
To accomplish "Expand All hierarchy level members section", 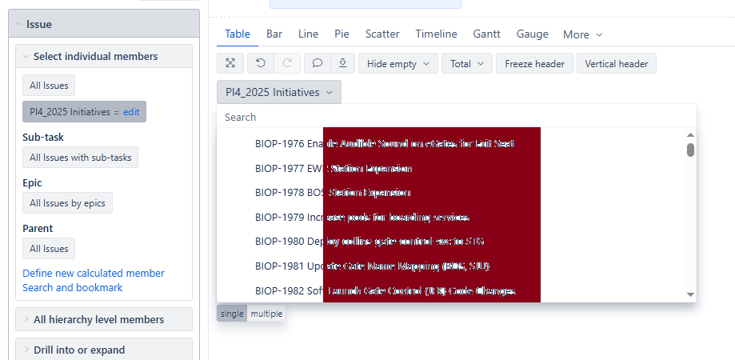I will point(104,319).
